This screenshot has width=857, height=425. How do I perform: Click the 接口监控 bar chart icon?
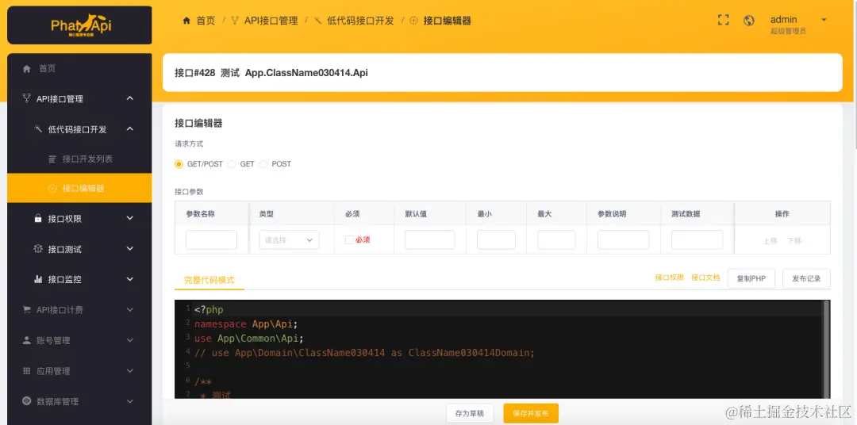(x=38, y=279)
